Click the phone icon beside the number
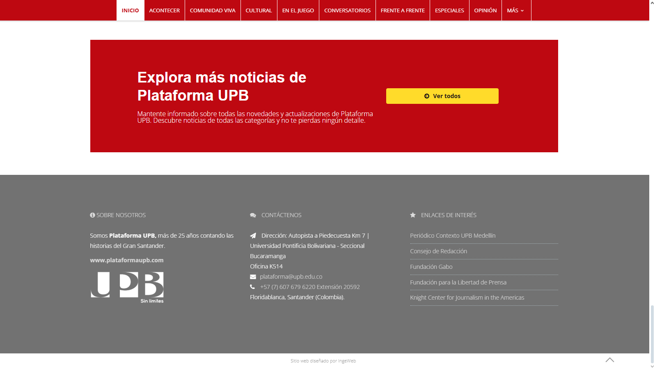 tap(252, 287)
